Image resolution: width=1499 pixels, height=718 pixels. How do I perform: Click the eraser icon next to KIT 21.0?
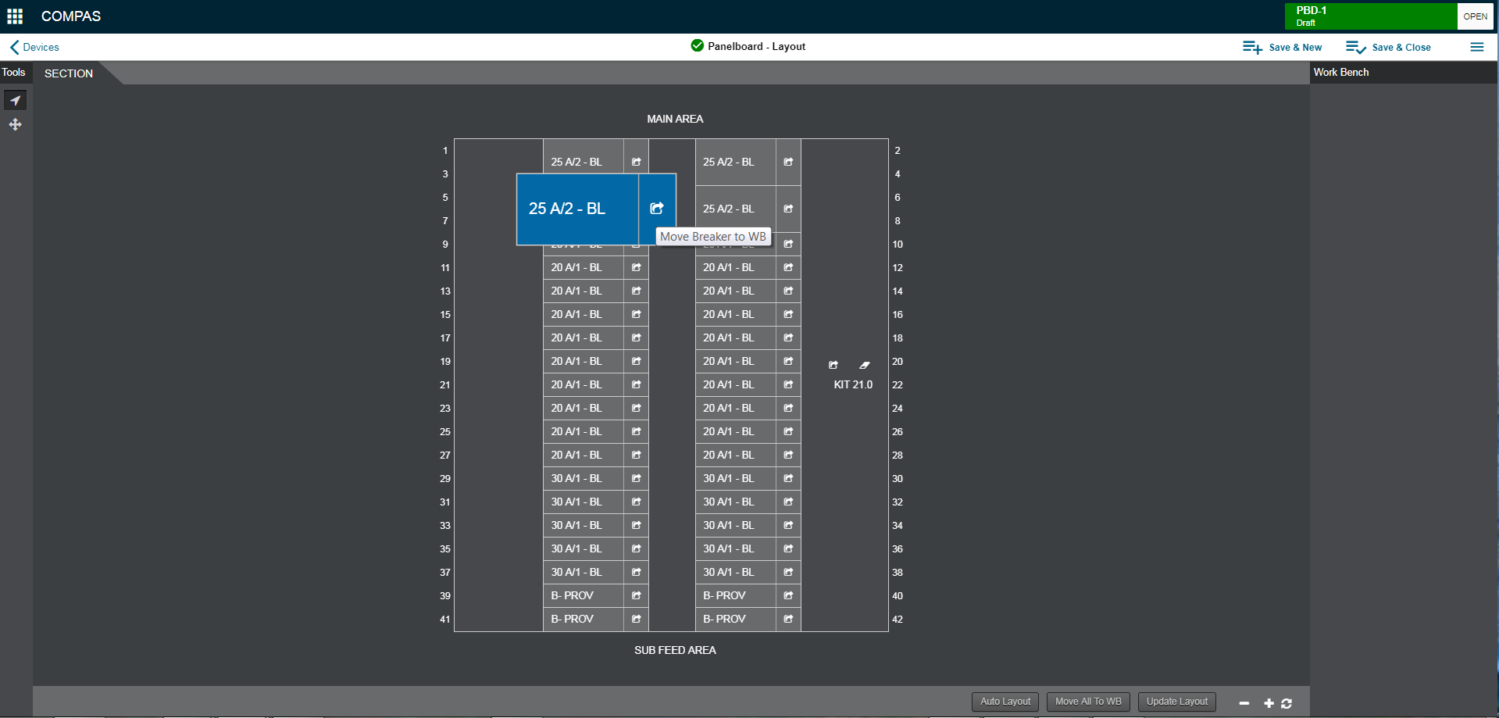[x=864, y=364]
